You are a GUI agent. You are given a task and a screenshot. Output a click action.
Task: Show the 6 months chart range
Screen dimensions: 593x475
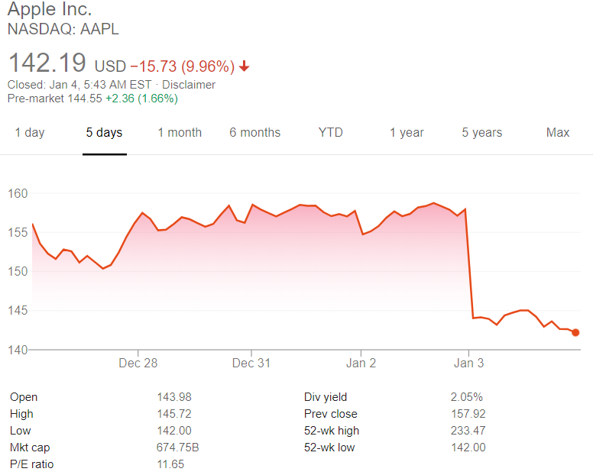pyautogui.click(x=254, y=133)
